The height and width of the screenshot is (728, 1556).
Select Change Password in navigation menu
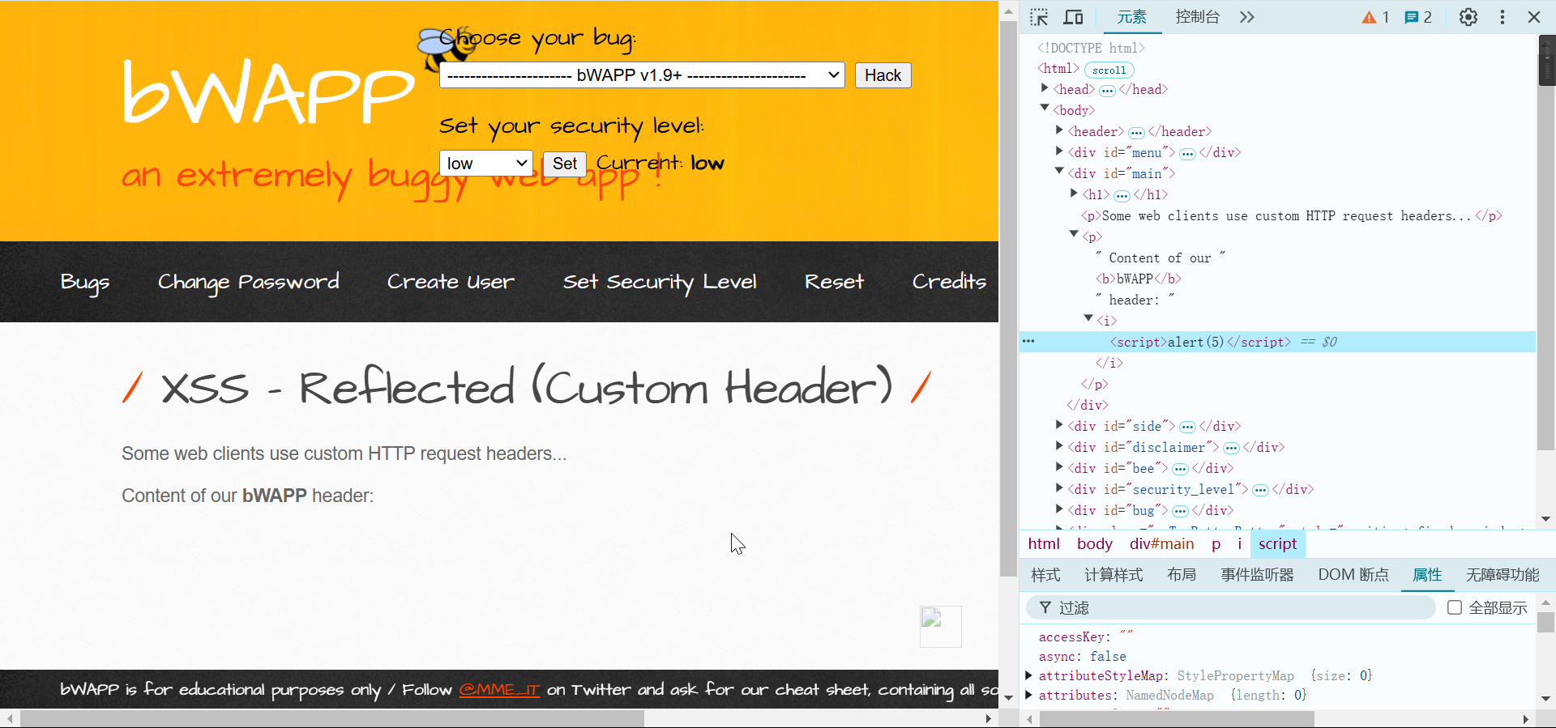(248, 282)
